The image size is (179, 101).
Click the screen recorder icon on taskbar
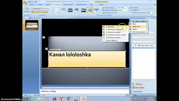pyautogui.click(x=76, y=98)
